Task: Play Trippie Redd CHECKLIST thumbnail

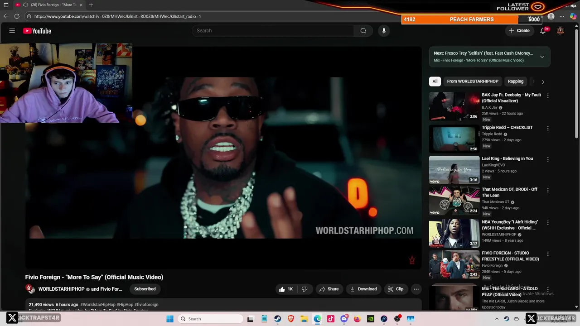Action: pos(454,139)
